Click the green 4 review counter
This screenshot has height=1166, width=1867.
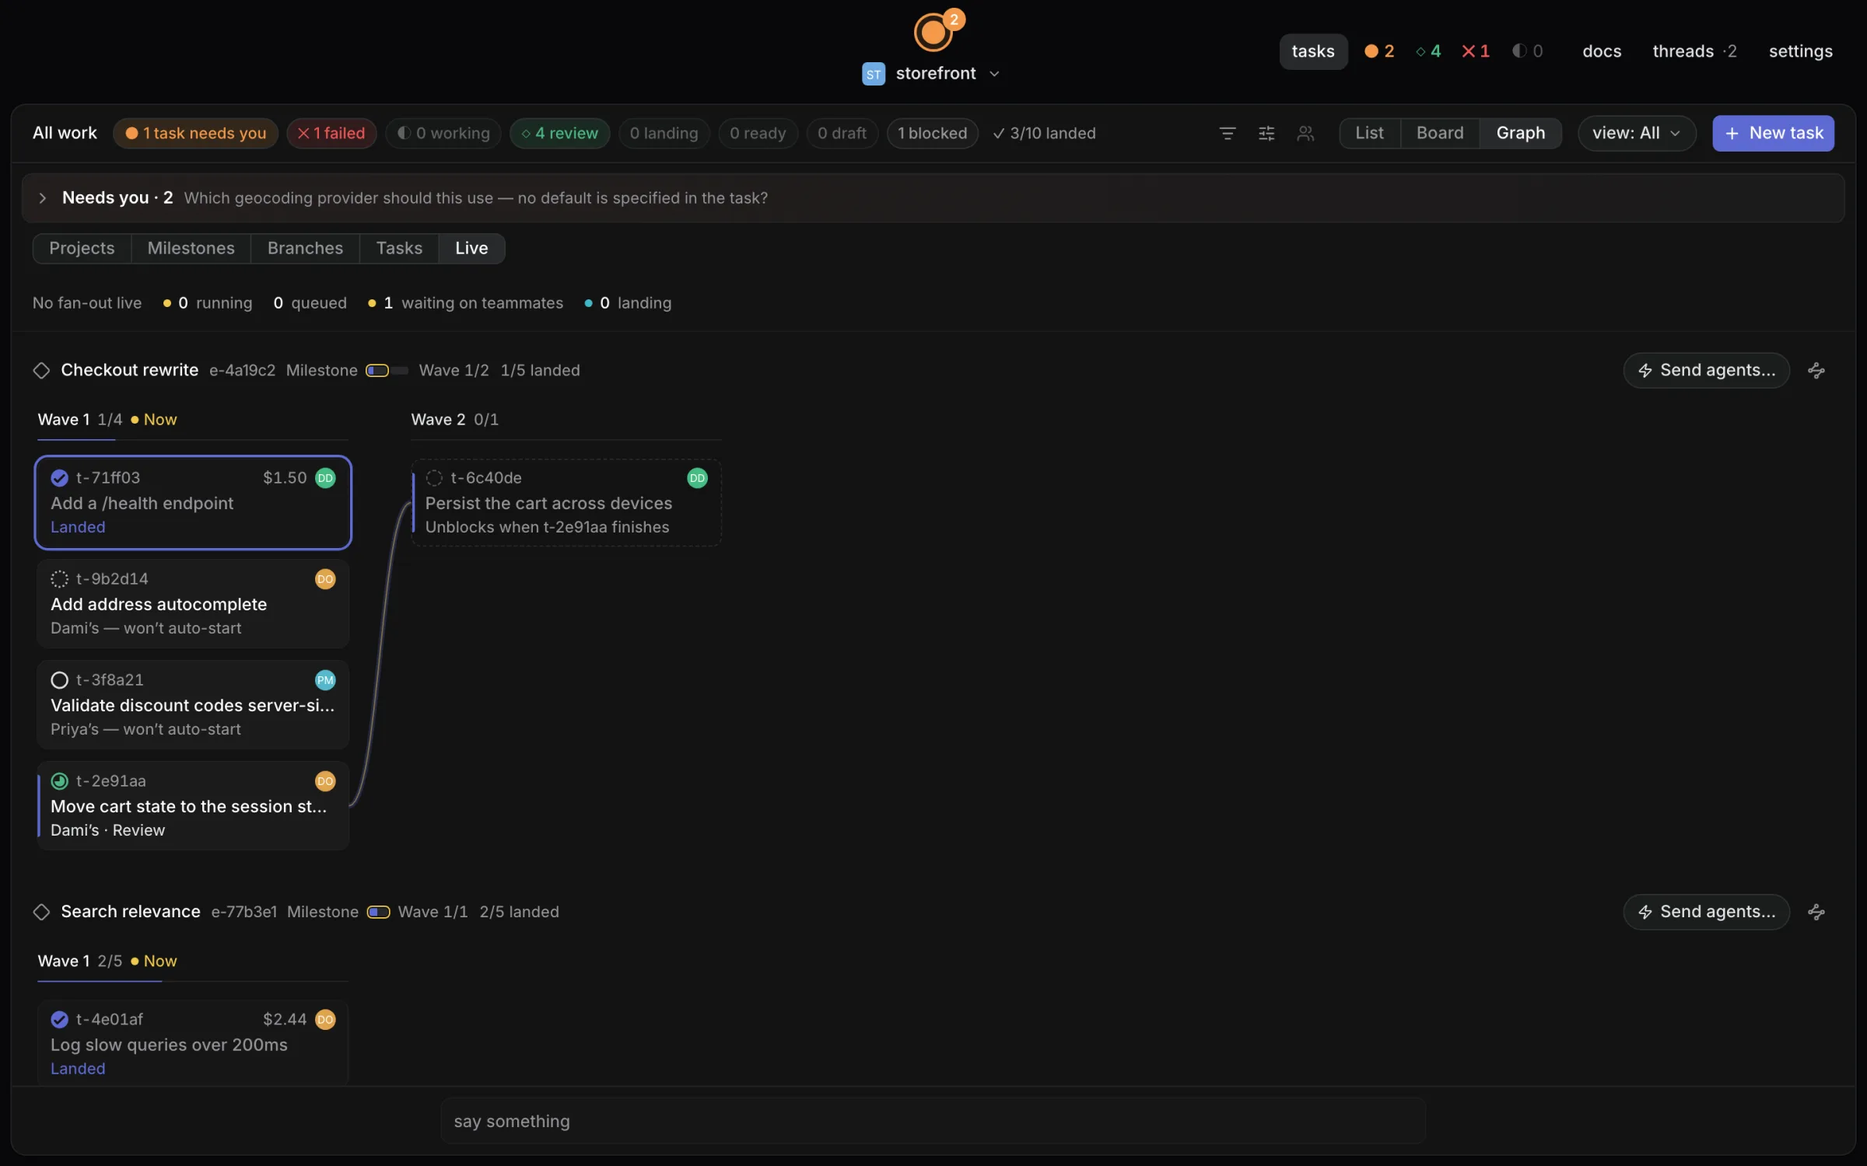pyautogui.click(x=1428, y=51)
